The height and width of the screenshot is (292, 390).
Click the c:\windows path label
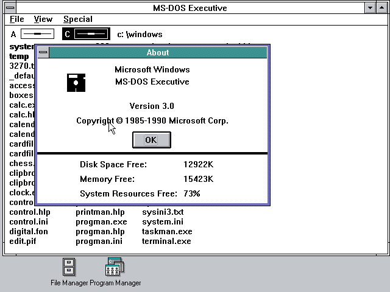tap(140, 34)
